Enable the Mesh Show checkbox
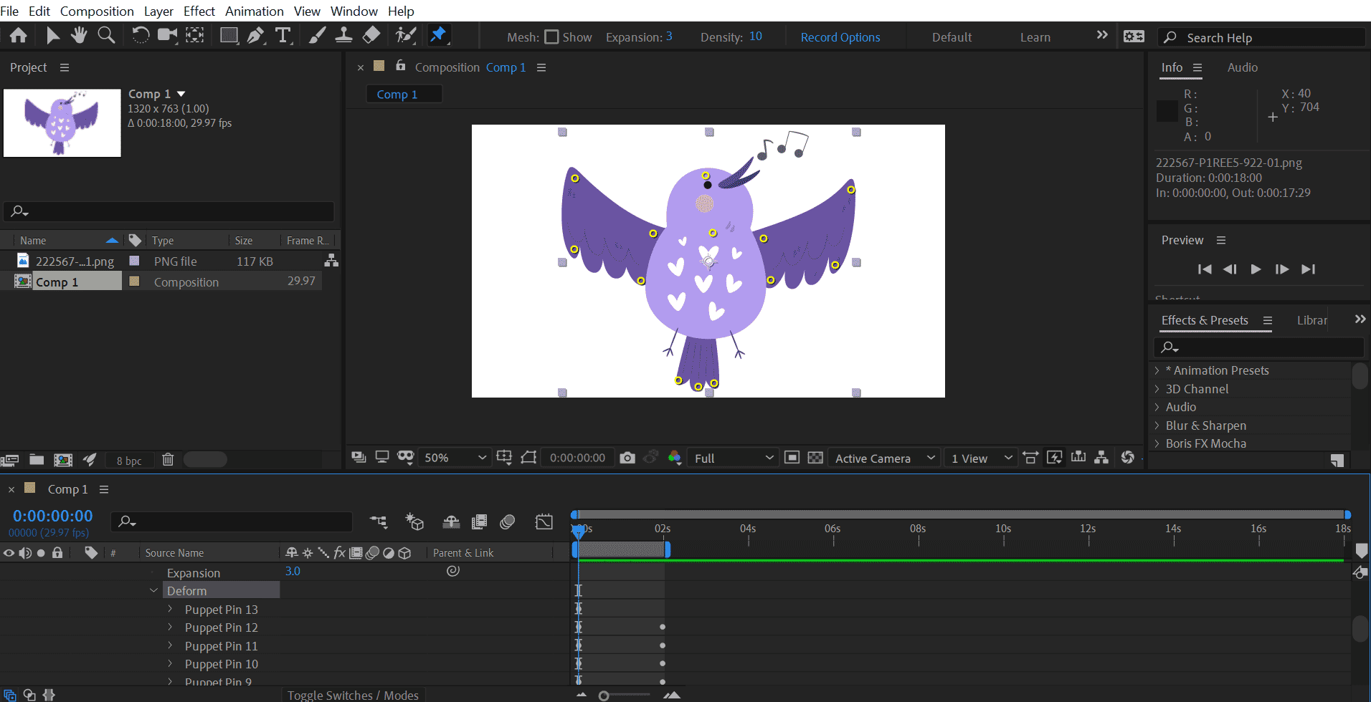Viewport: 1371px width, 702px height. tap(551, 37)
